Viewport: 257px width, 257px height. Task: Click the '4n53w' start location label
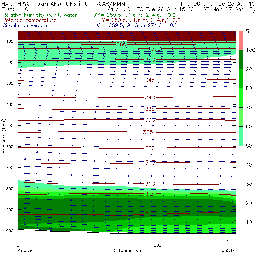coord(25,250)
